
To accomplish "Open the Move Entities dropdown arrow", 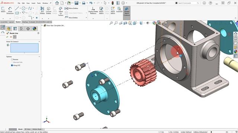I will click(x=86, y=18).
